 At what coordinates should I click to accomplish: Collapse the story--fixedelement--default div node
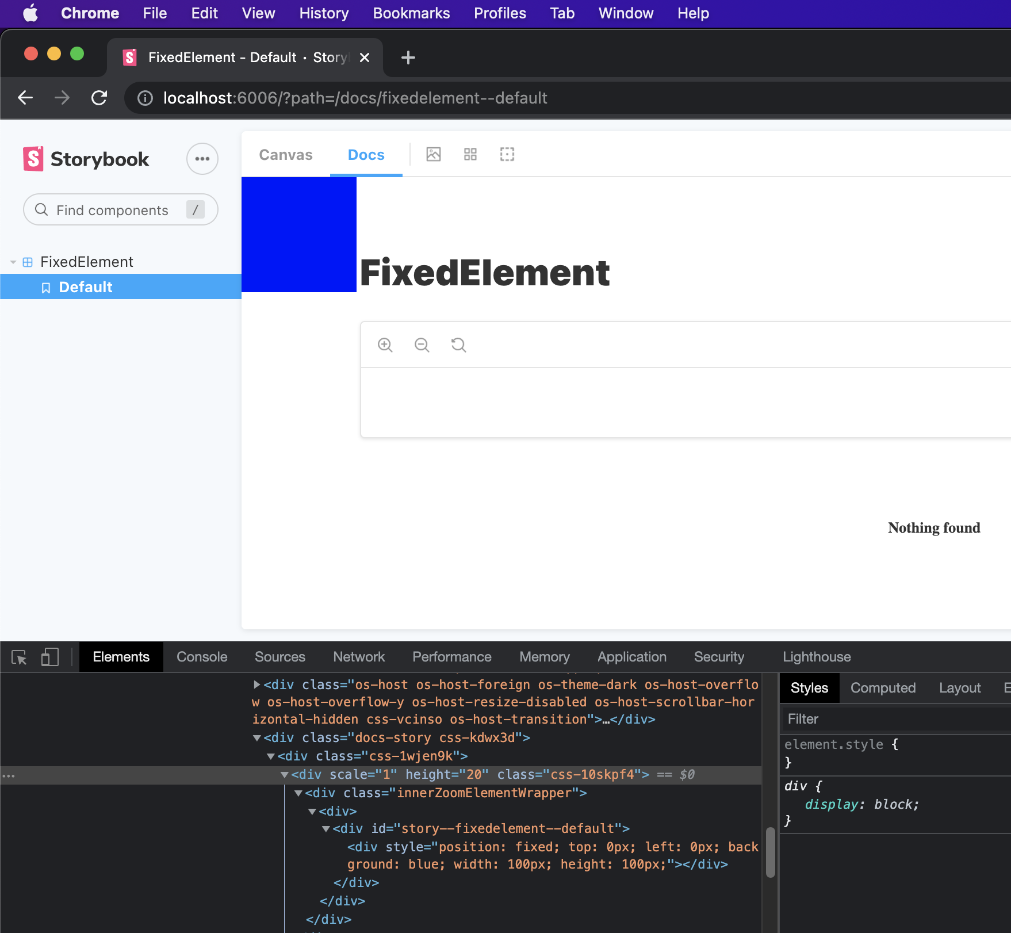(x=326, y=829)
